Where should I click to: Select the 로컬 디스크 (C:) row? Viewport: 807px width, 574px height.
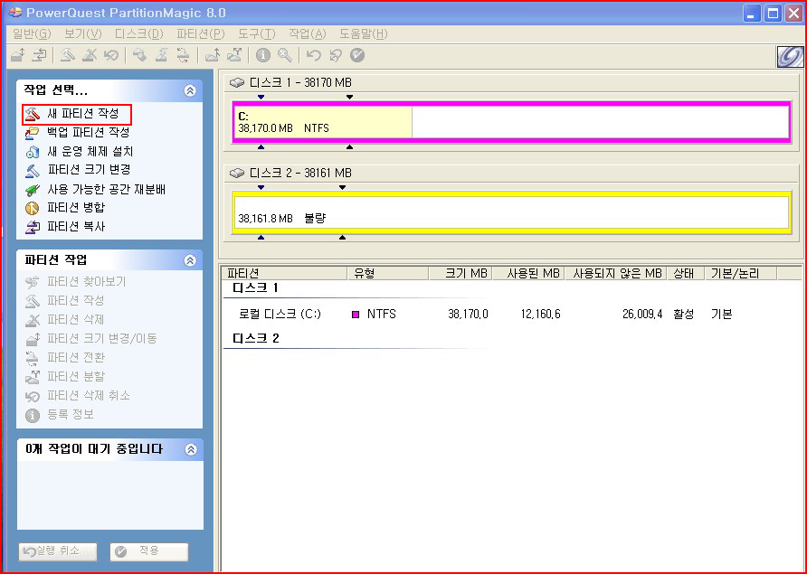[485, 315]
